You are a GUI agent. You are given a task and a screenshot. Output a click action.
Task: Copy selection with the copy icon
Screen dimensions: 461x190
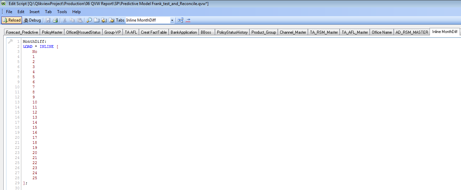72,20
